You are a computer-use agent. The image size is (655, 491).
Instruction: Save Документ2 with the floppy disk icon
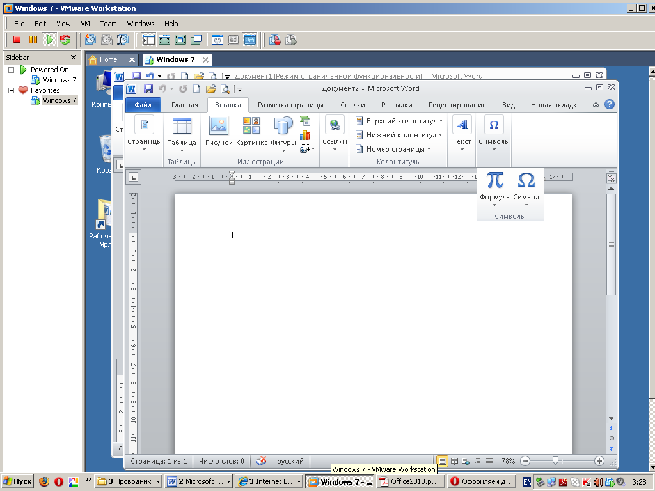148,88
